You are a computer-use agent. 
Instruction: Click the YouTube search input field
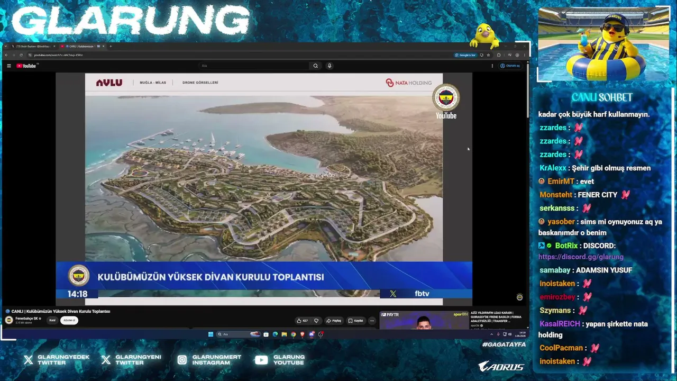(x=254, y=66)
